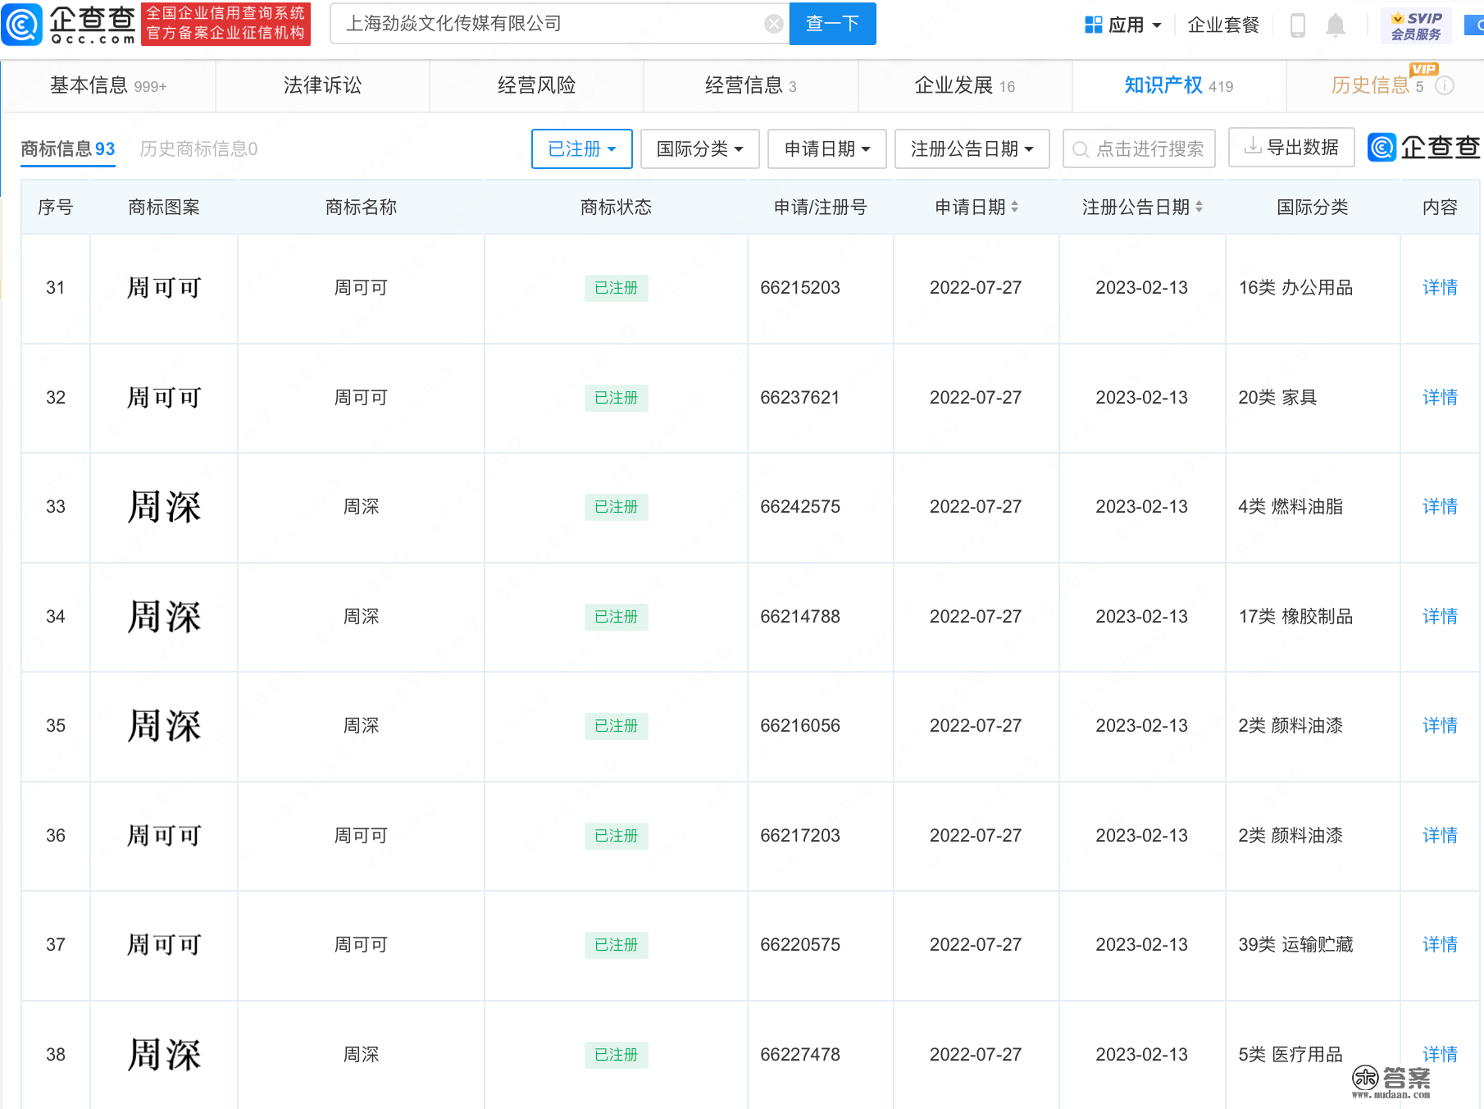Image resolution: width=1484 pixels, height=1109 pixels.
Task: Click the 导出数据 export button
Action: pyautogui.click(x=1291, y=148)
